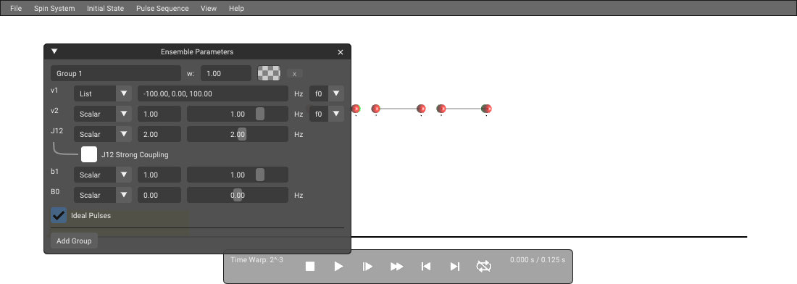Click the v1 list values field

point(213,93)
